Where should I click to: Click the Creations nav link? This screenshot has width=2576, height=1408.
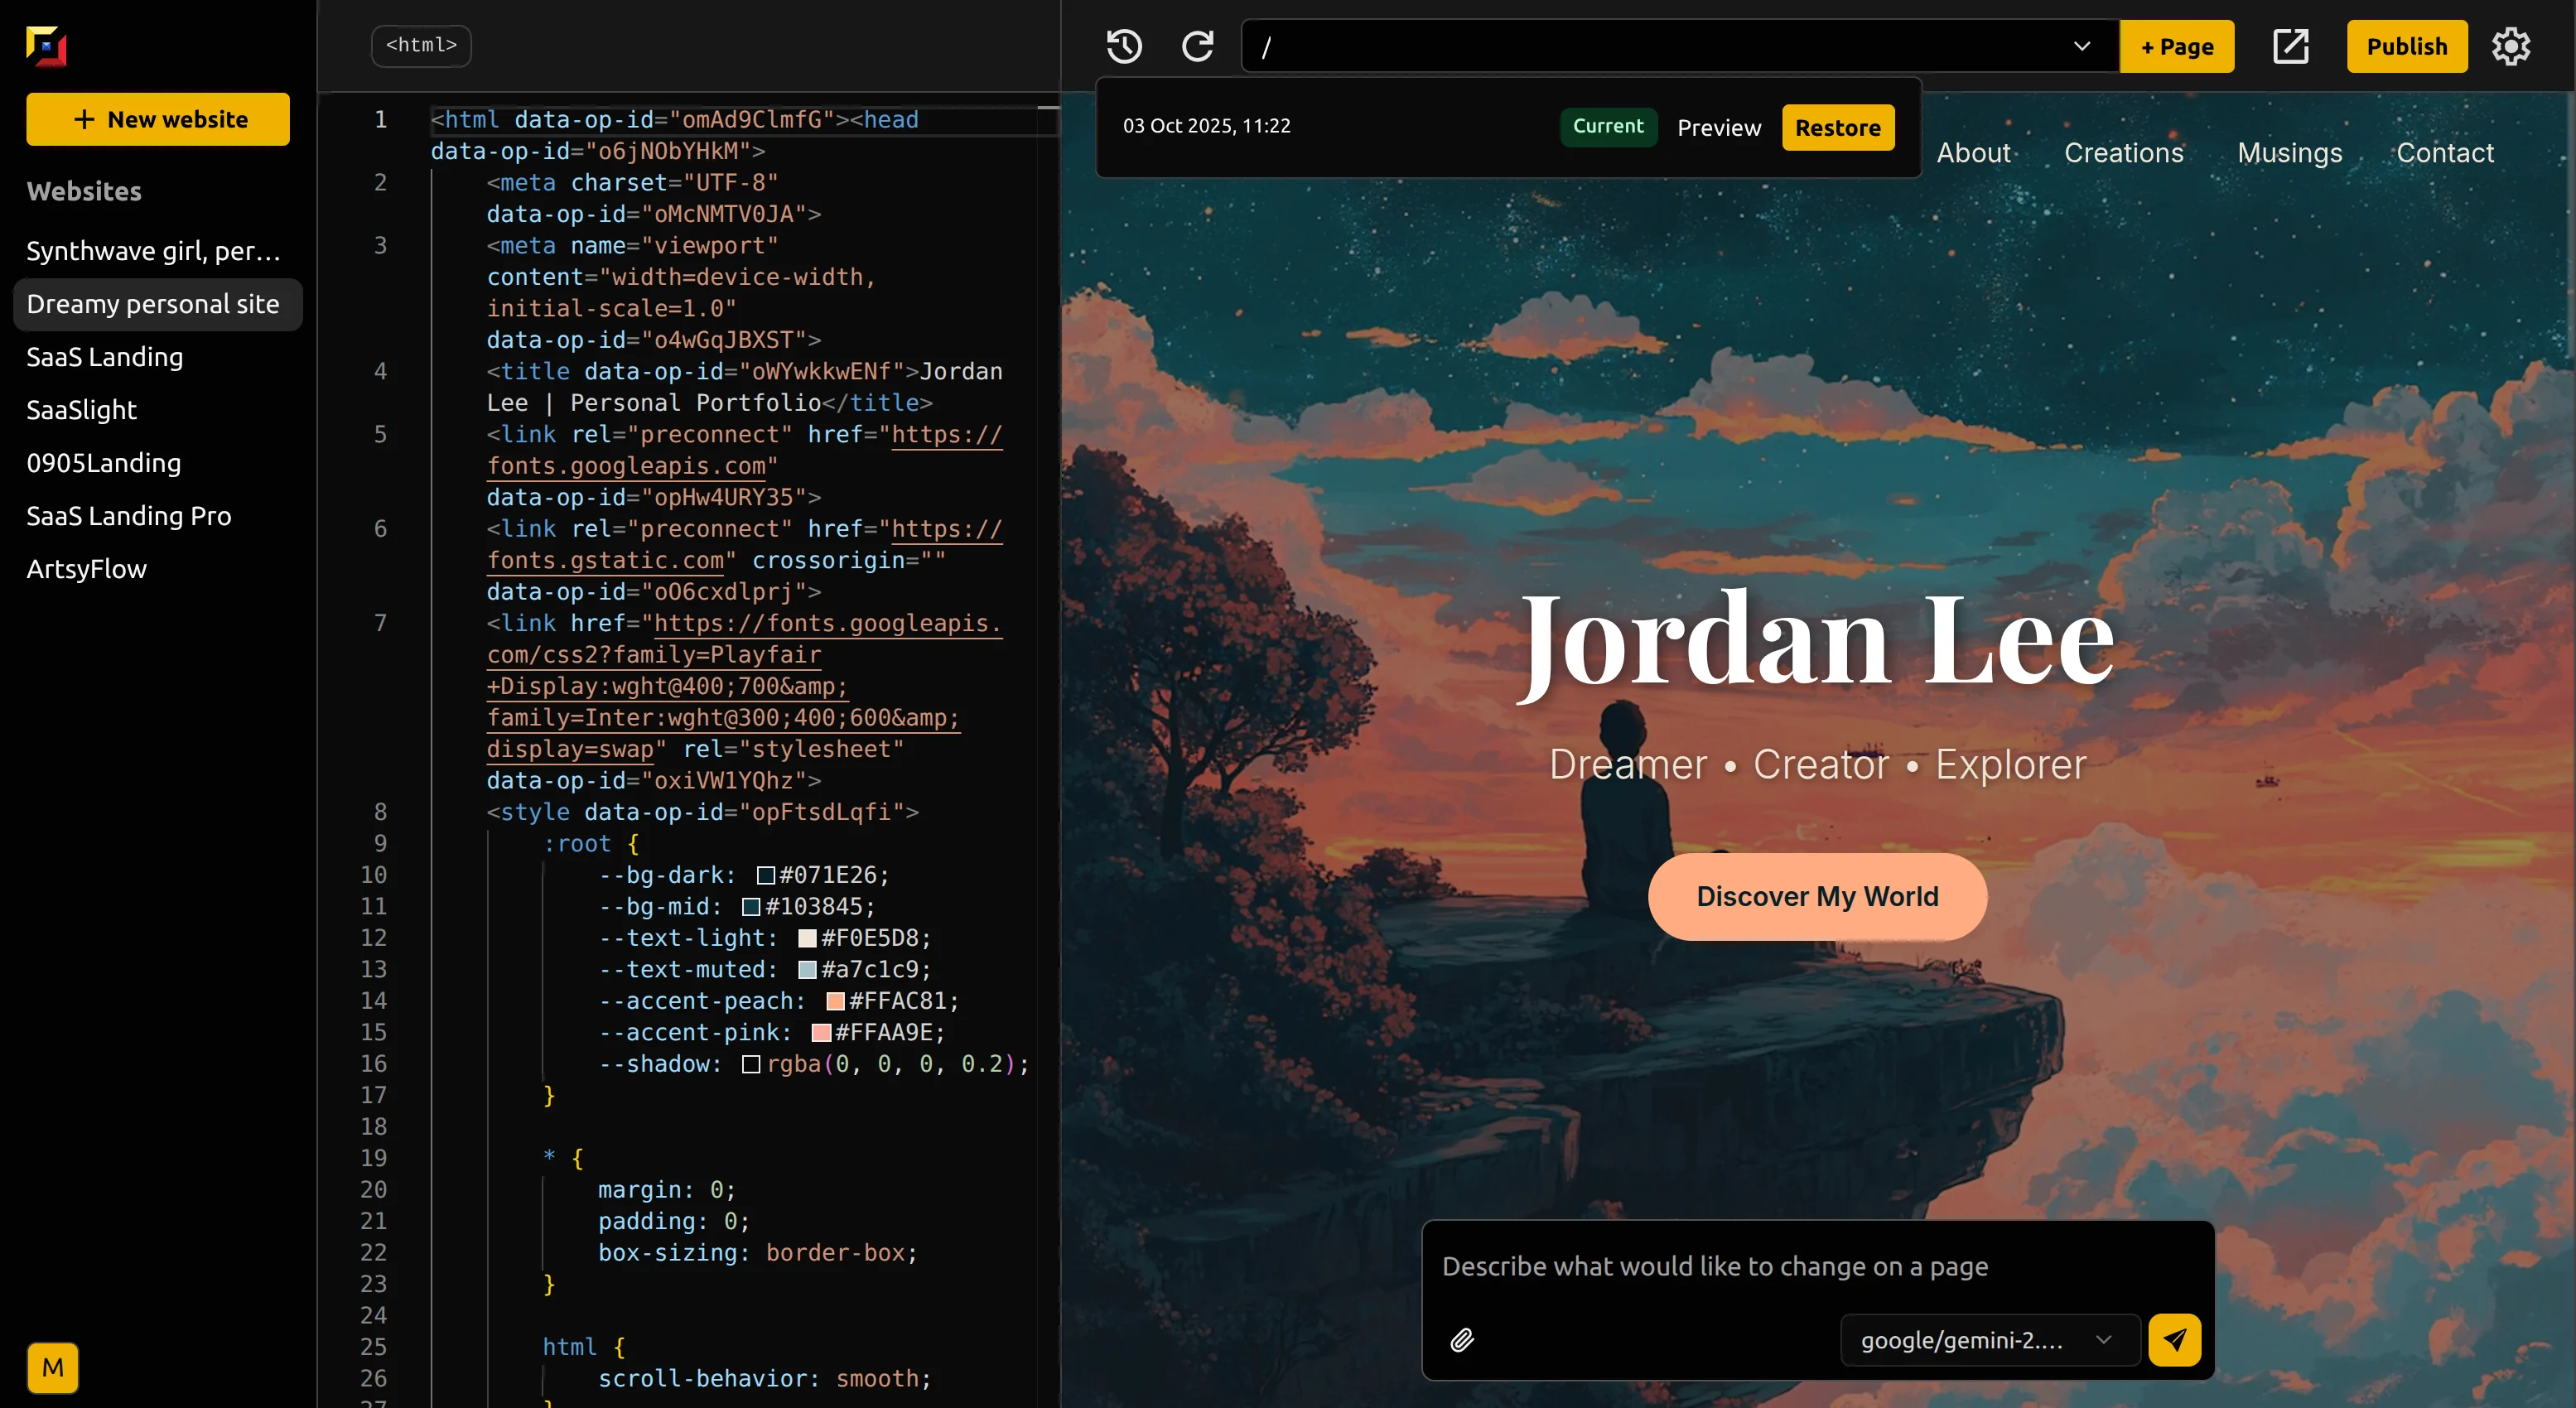[2123, 153]
